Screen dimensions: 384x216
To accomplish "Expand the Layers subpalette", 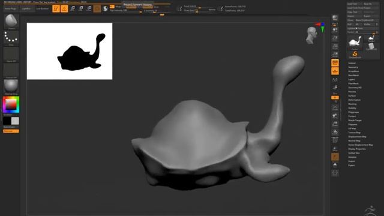I will click(352, 79).
